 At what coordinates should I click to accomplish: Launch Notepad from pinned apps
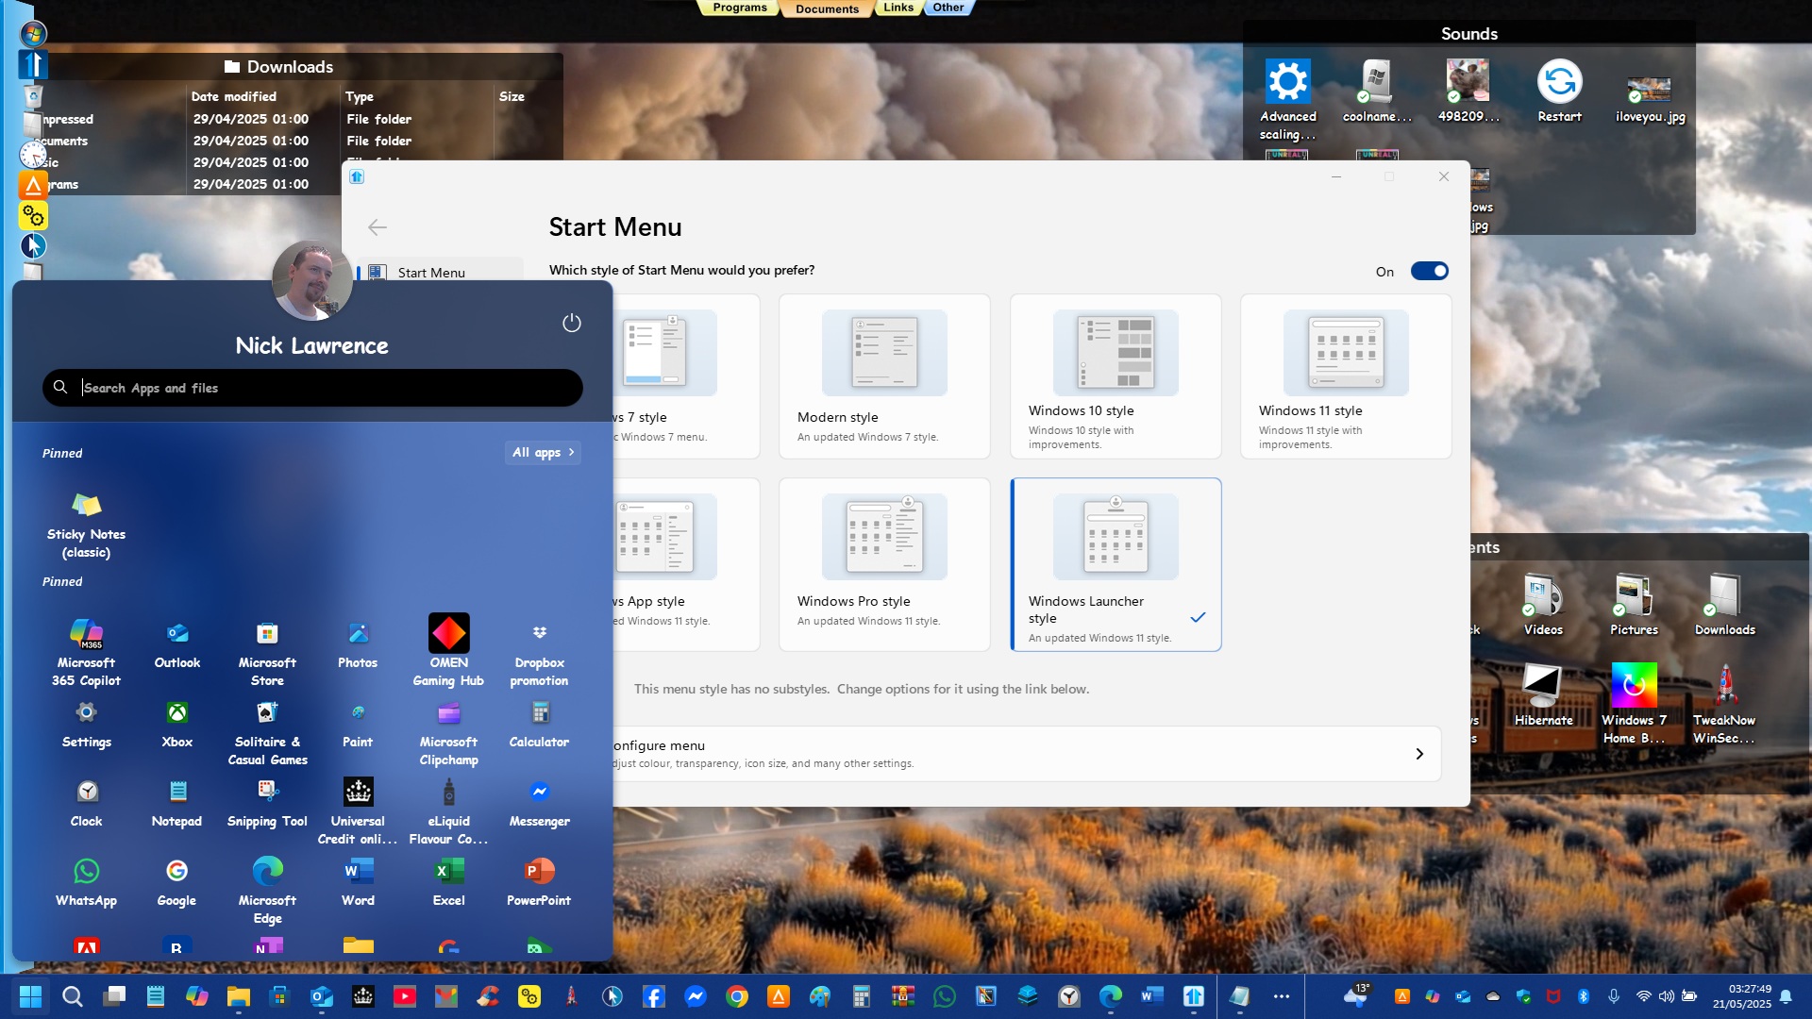point(177,802)
